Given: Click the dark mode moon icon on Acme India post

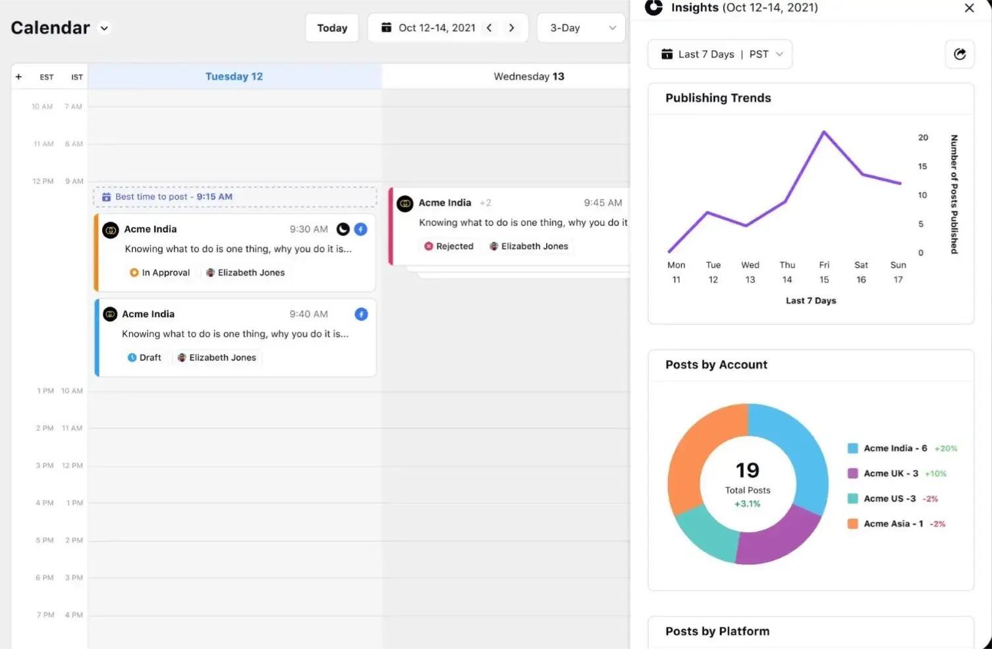Looking at the screenshot, I should pos(343,229).
